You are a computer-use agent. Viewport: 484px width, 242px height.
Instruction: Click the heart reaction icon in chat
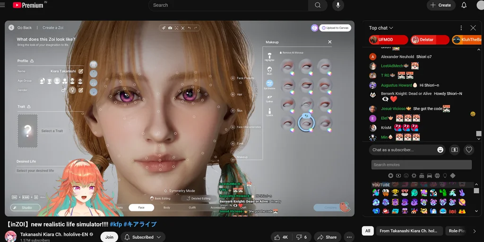(x=469, y=150)
